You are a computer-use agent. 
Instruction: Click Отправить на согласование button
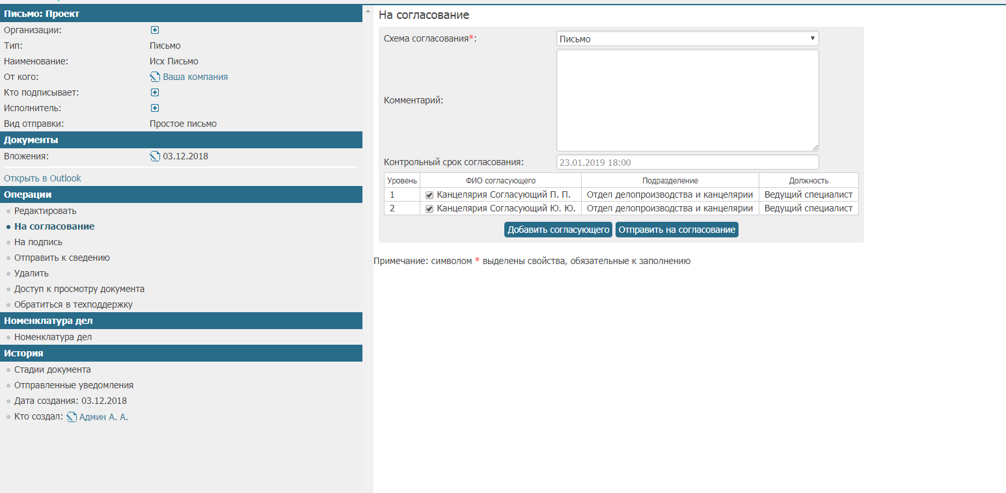tap(677, 230)
